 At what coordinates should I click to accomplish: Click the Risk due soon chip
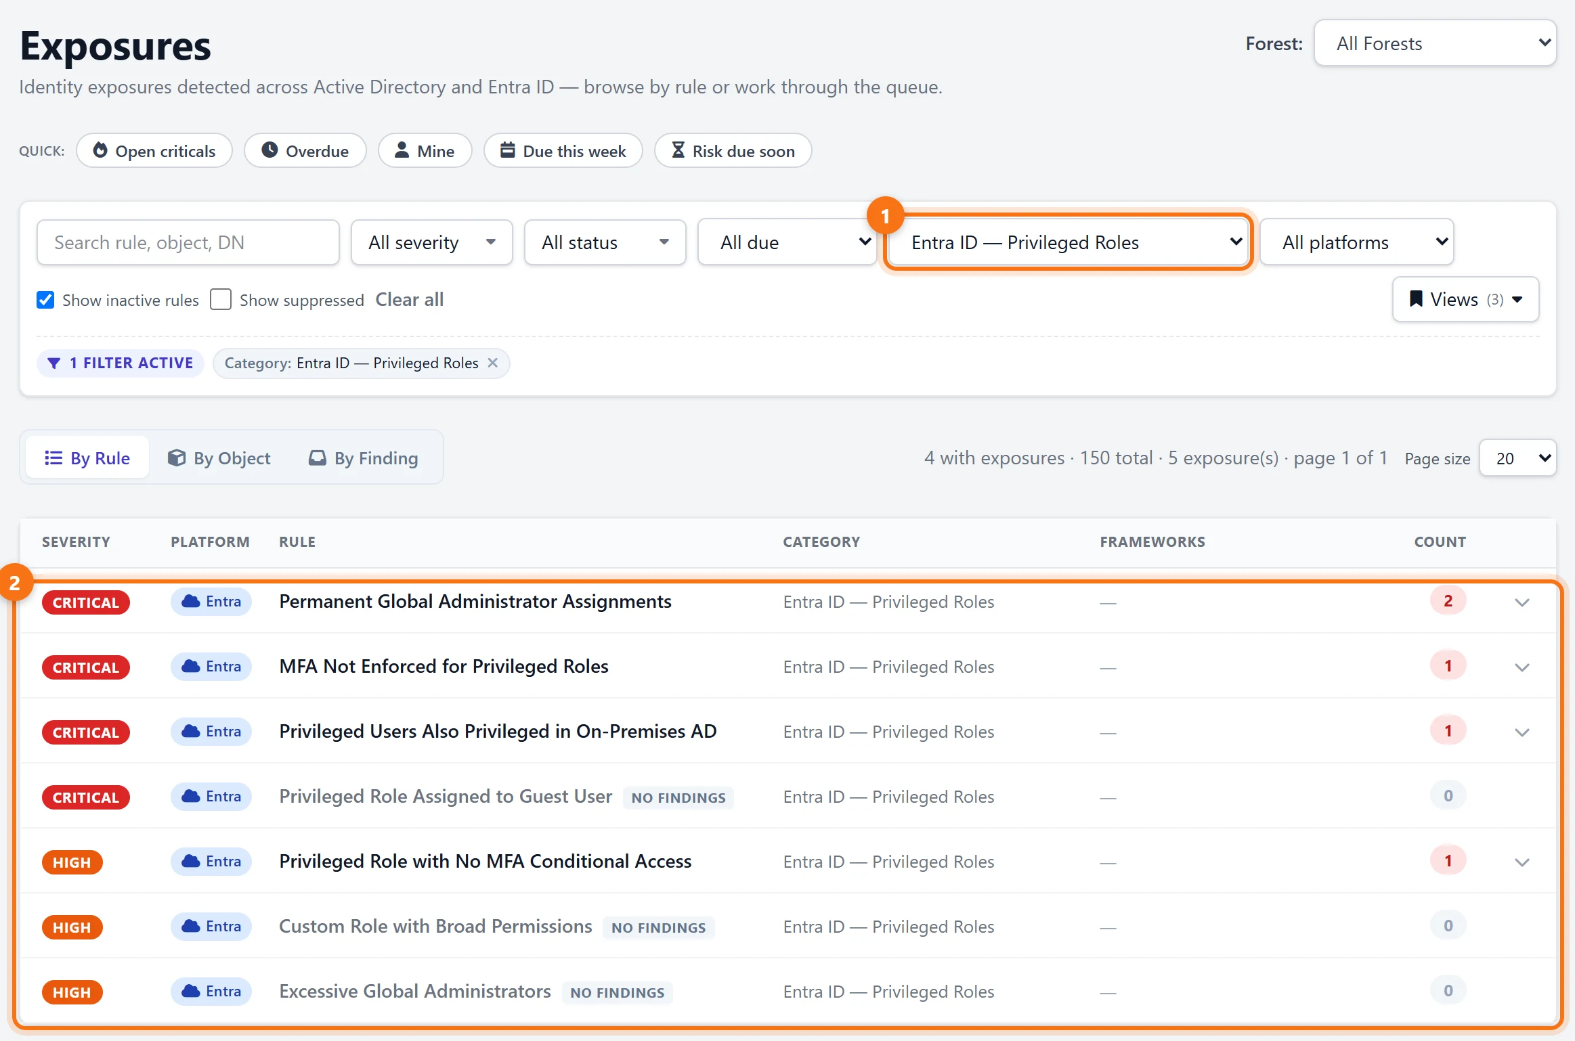(733, 150)
